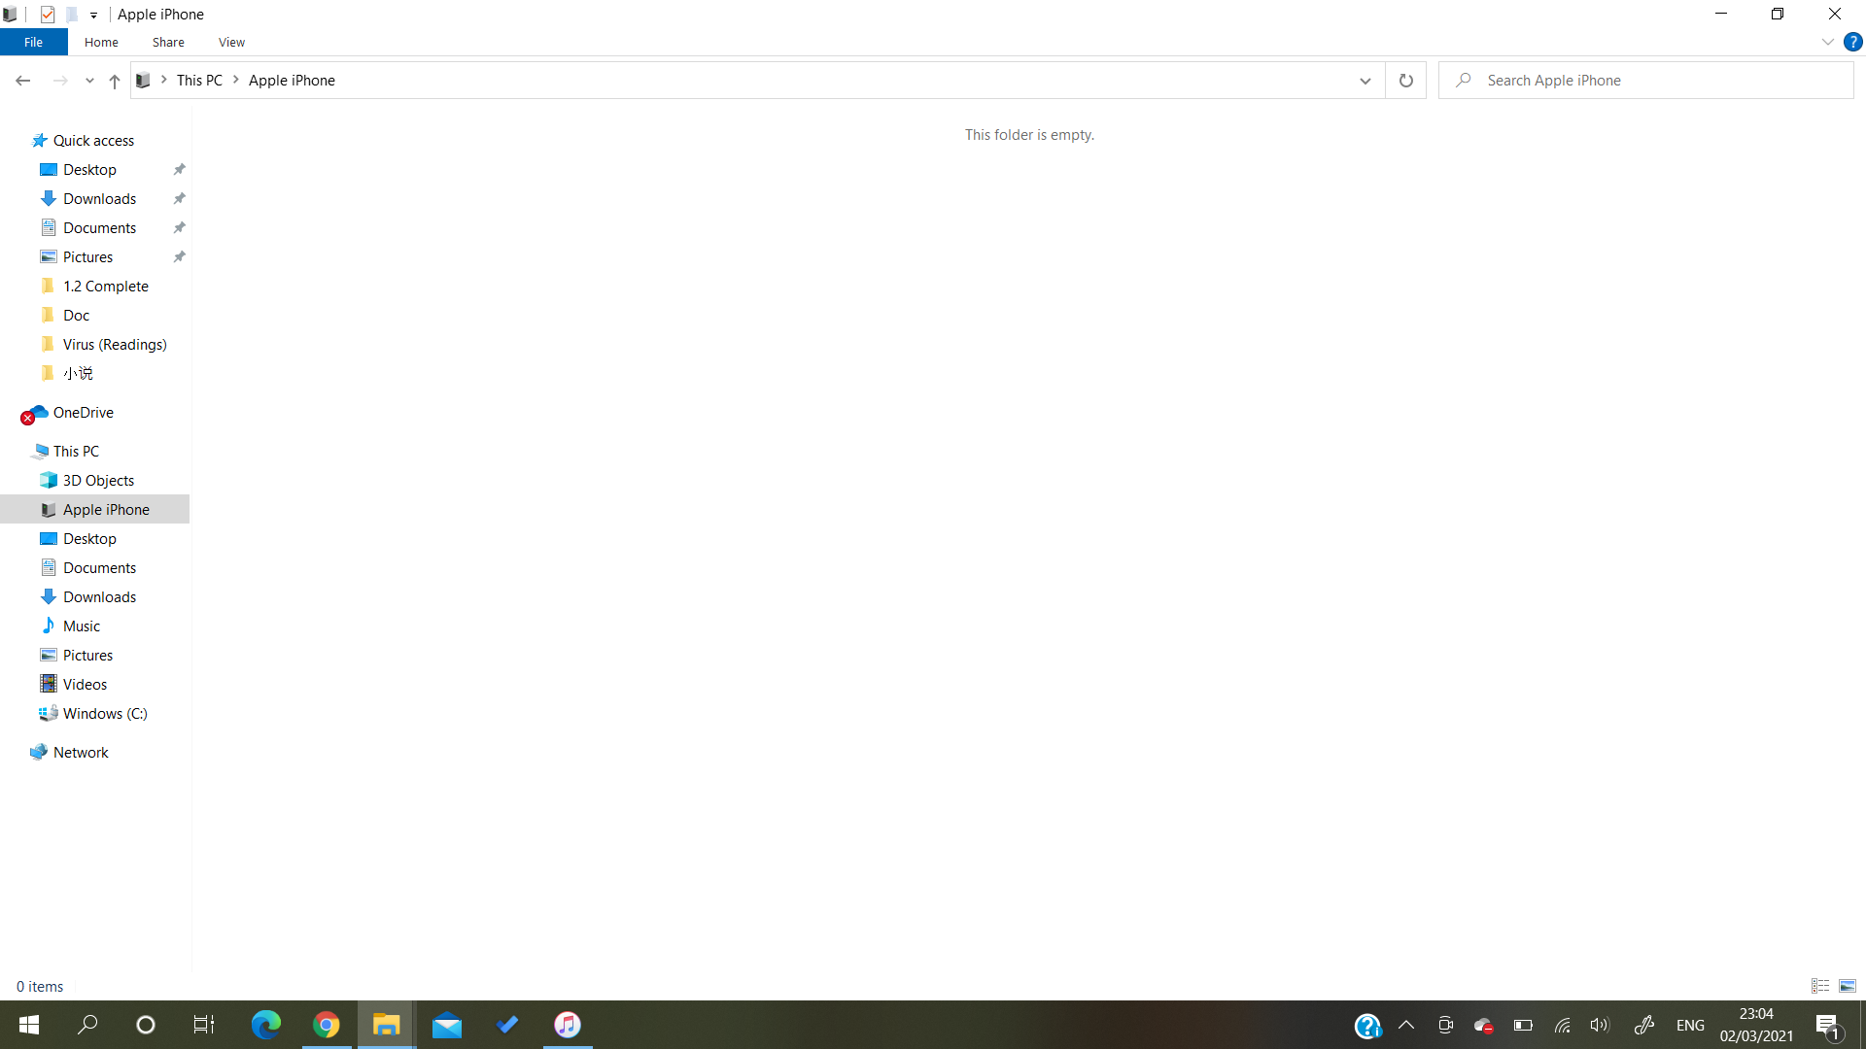Open recent locations dropdown arrow
Image resolution: width=1866 pixels, height=1049 pixels.
point(89,81)
